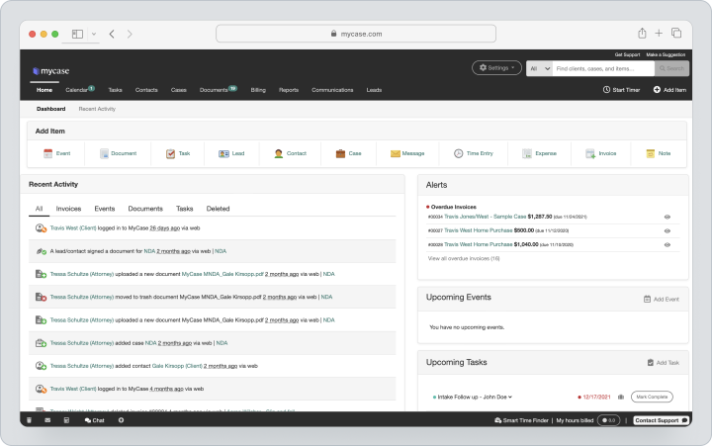This screenshot has height=446, width=712.
Task: Click eye icon for $500.00 Home Purchase invoice
Action: click(x=667, y=230)
